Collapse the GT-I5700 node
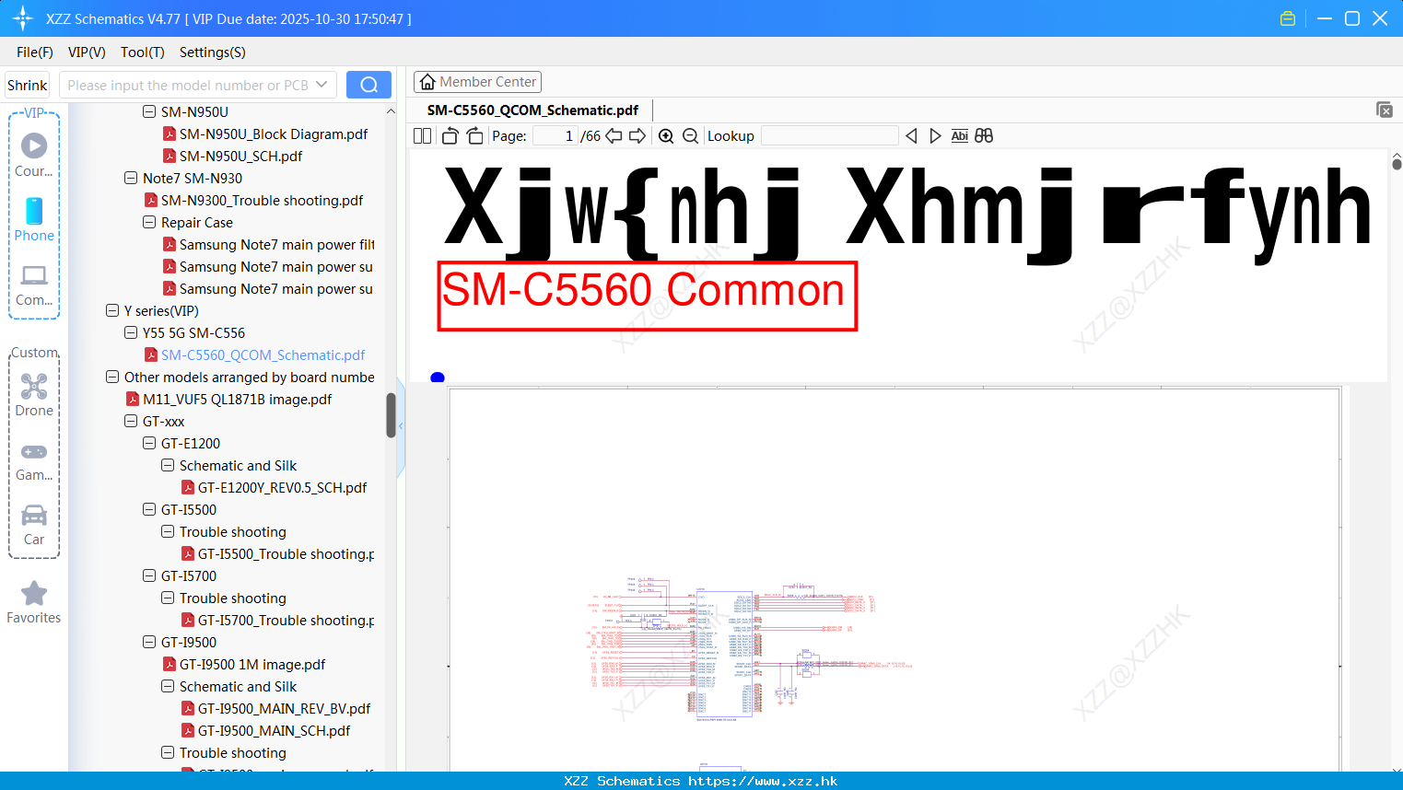Screen dimensions: 1403x790 click(x=149, y=575)
